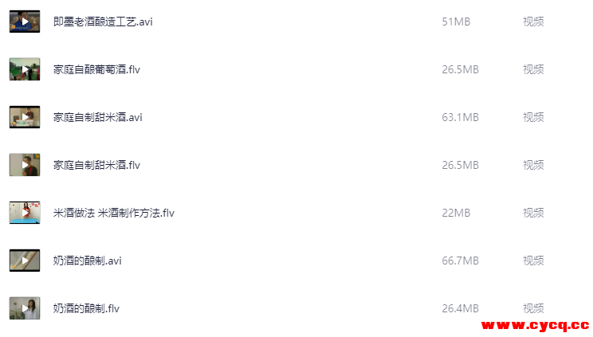This screenshot has height=337, width=593.
Task: Open file name 家庭自酿葡萄酒.flv
Action: coord(96,69)
